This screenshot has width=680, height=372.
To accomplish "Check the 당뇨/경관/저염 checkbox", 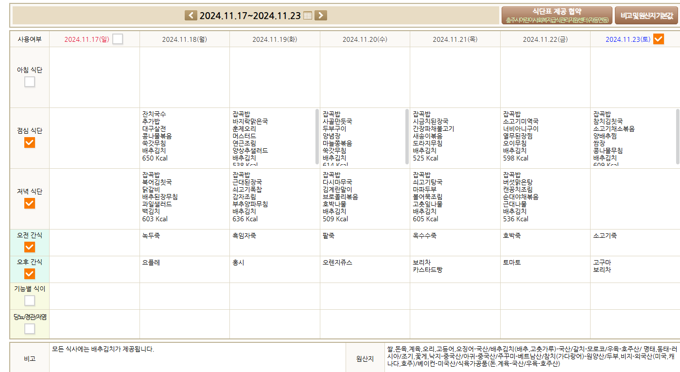I will pos(30,329).
